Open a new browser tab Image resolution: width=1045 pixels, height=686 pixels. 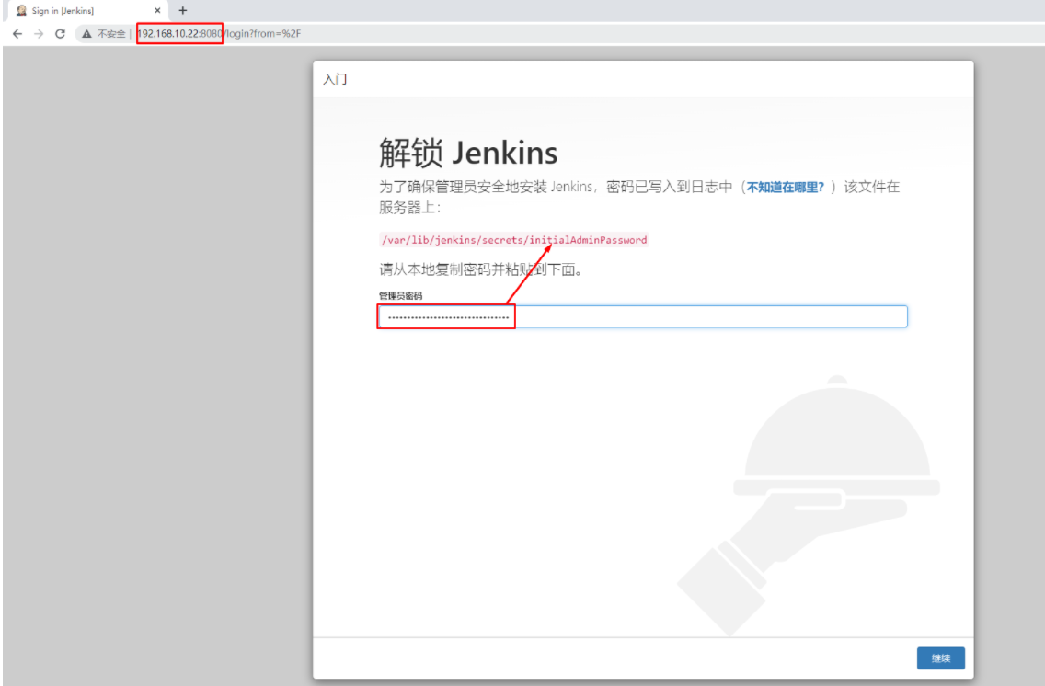click(183, 11)
